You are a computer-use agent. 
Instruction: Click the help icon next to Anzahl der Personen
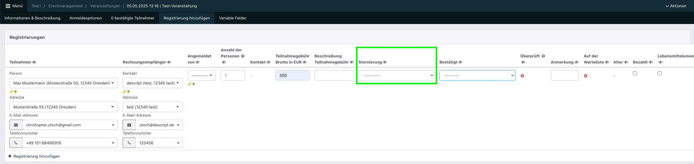(x=243, y=56)
